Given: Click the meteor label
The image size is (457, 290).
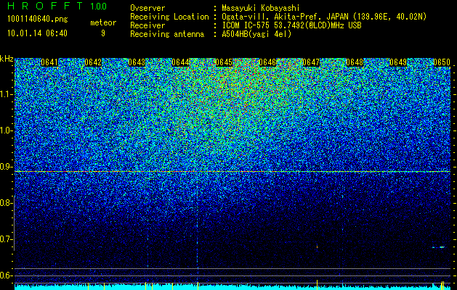Looking at the screenshot, I should [x=103, y=22].
